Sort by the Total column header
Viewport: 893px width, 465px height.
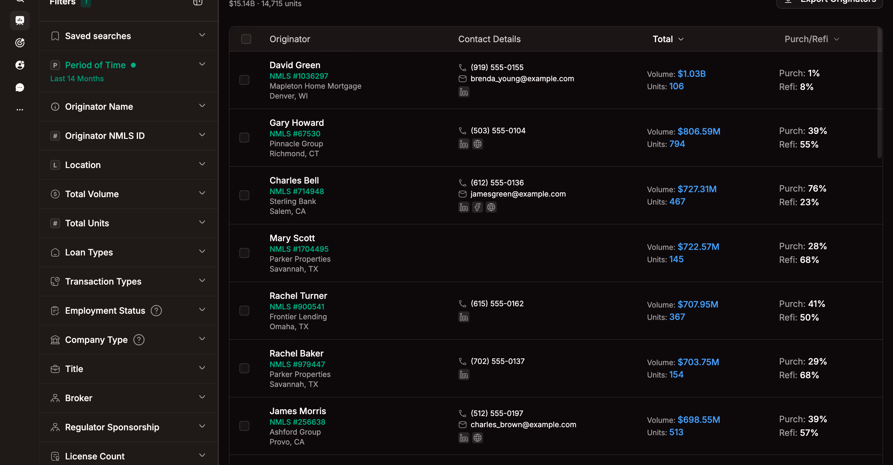point(668,39)
